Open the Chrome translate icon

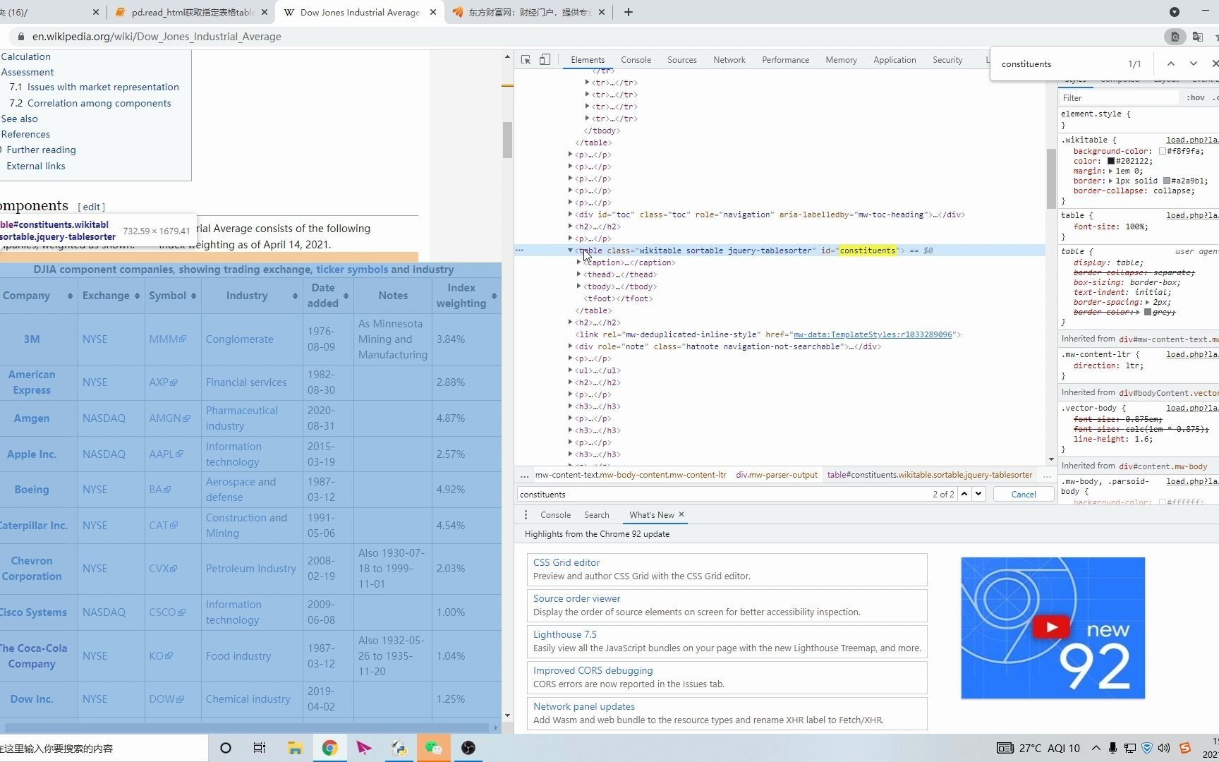point(1197,37)
